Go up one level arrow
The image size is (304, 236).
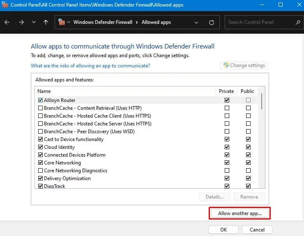(x=46, y=22)
